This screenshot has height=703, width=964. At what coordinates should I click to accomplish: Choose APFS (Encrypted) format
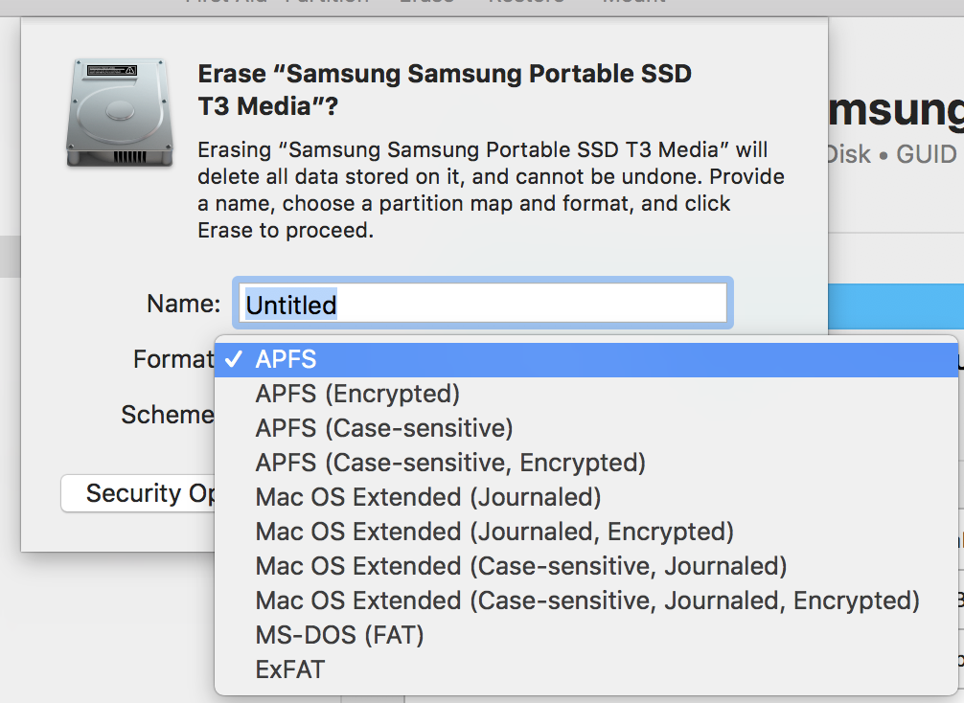(x=585, y=394)
